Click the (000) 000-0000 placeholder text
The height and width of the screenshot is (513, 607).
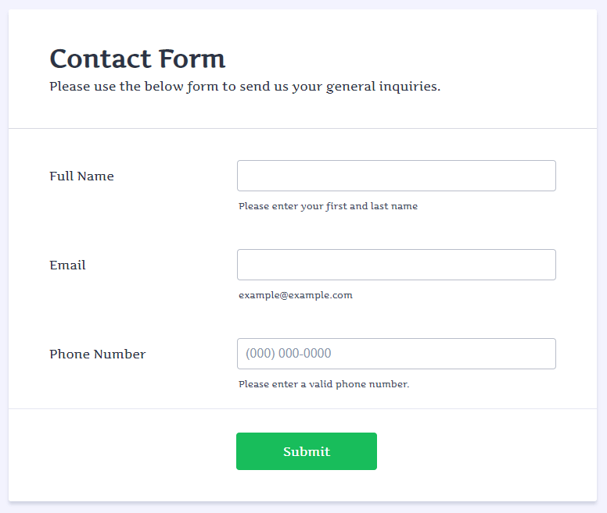click(x=289, y=354)
